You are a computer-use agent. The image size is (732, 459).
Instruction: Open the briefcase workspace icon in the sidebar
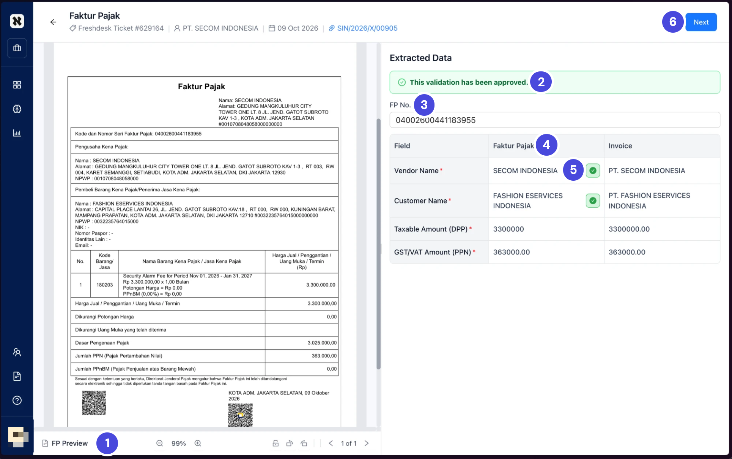17,48
